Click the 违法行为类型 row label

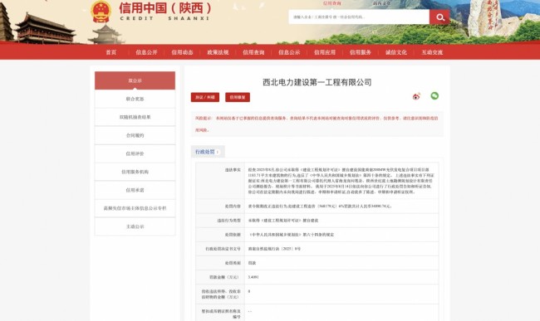pos(229,221)
